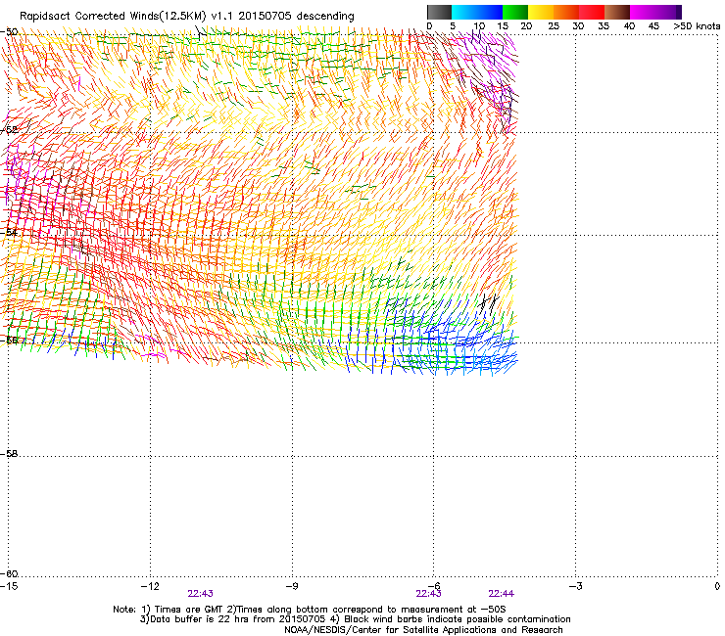Click the "-58" latitude axis label
Screen dimensions: 725x636
click(x=9, y=454)
